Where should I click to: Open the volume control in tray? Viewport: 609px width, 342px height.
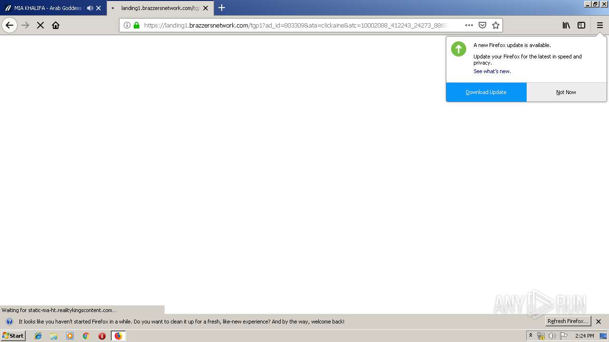point(552,336)
